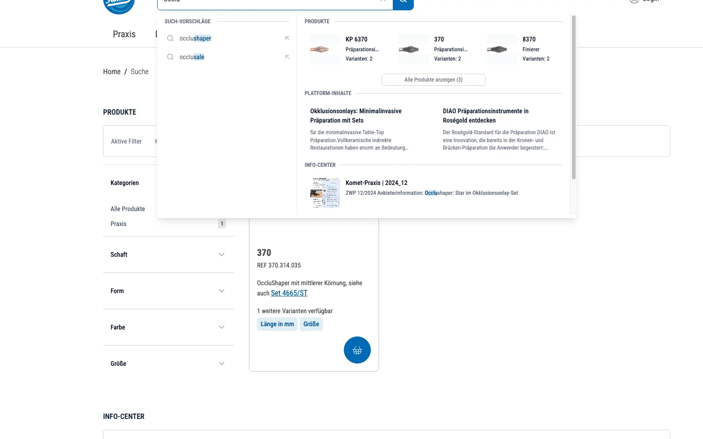Click the Komet logo

(119, 6)
